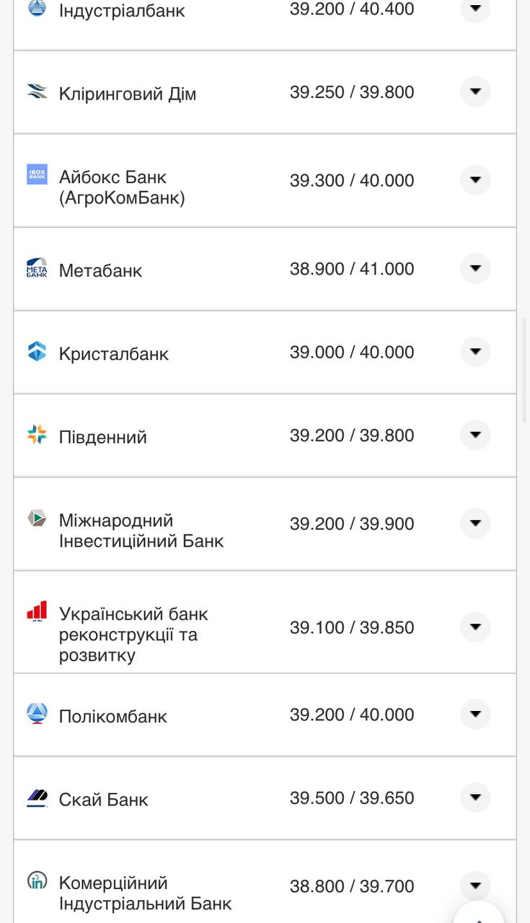Click the IBOX Bank blue square logo
Viewport: 530px width, 923px height.
coord(37,173)
